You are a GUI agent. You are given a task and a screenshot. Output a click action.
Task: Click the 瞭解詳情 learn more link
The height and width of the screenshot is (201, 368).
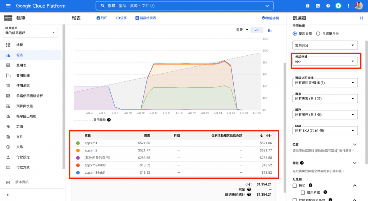tap(270, 18)
